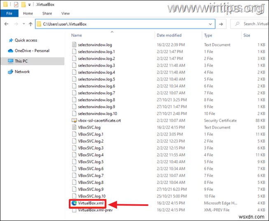This screenshot has height=221, width=269.
Task: Click the selectorwindow.log.3 file icon
Action: [x=74, y=65]
